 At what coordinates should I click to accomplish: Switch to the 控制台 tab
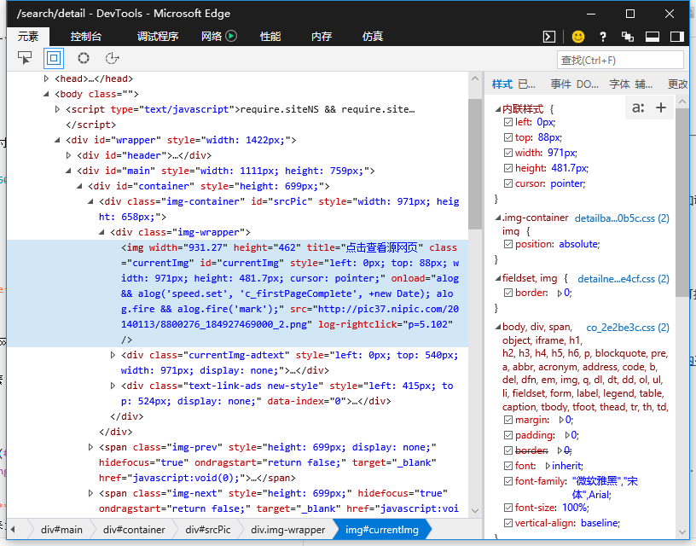tap(86, 37)
